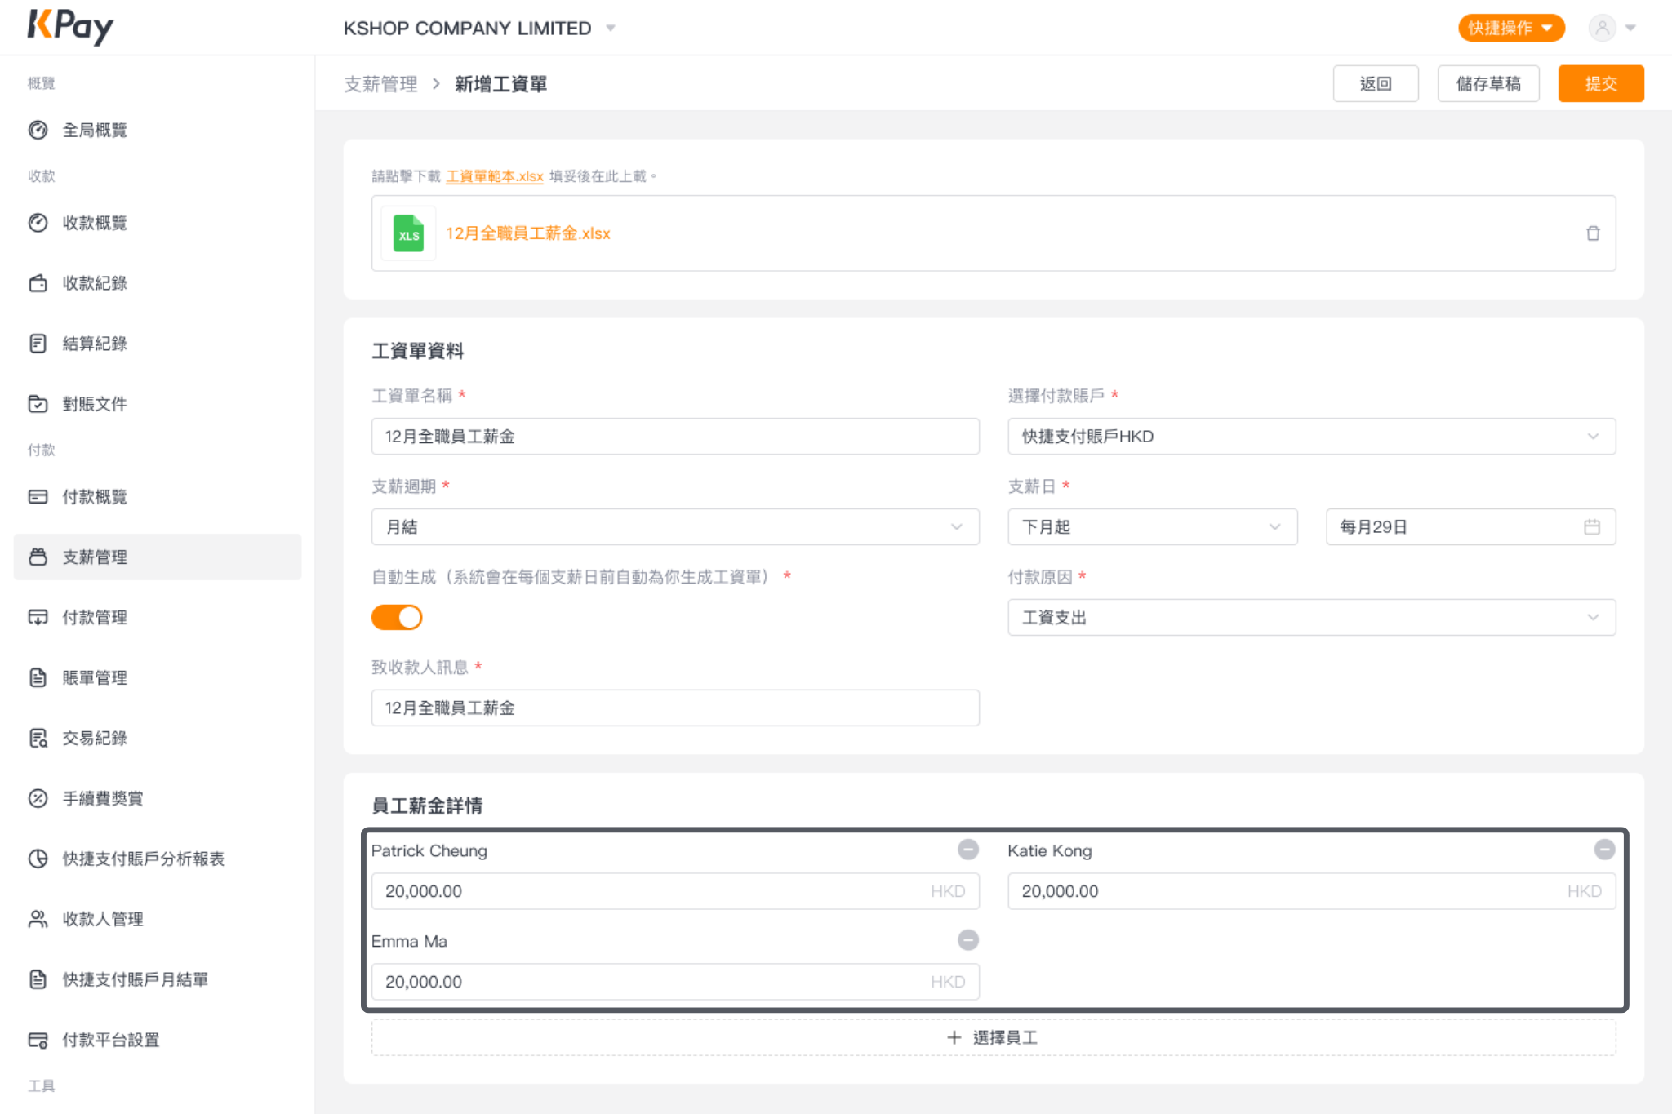The image size is (1672, 1114).
Task: Delete the uploaded 12月全職員工薪金.xlsx file
Action: click(1592, 233)
